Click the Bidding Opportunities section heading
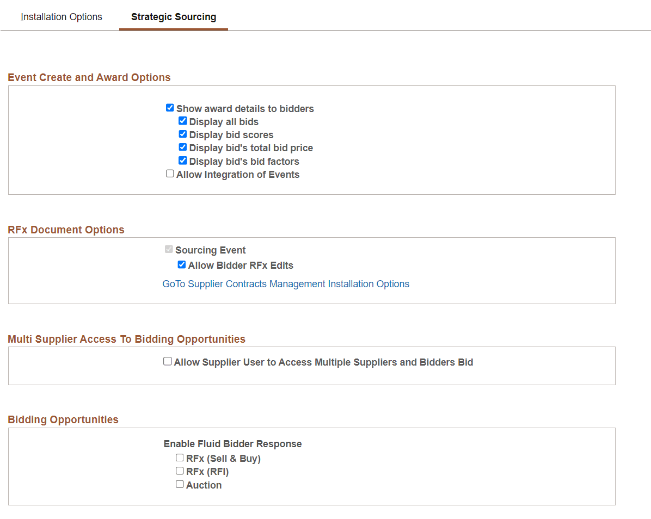 pos(63,419)
